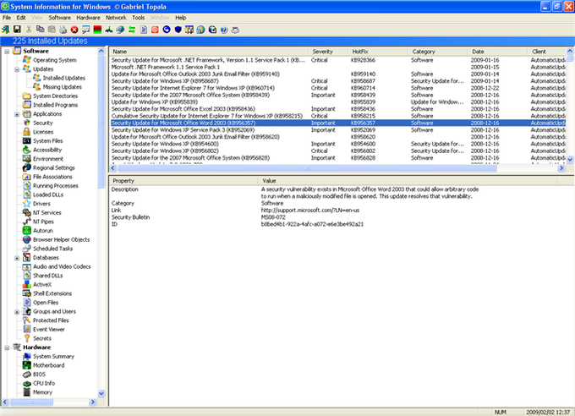Select Licenses tree item

click(43, 132)
